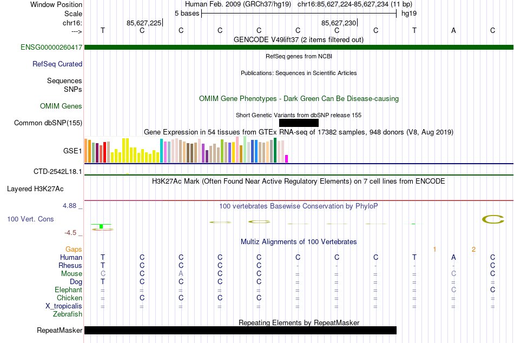Viewport: 514px width, 343px height.
Task: Click the hg19 text beside scale bar
Action: coord(409,14)
